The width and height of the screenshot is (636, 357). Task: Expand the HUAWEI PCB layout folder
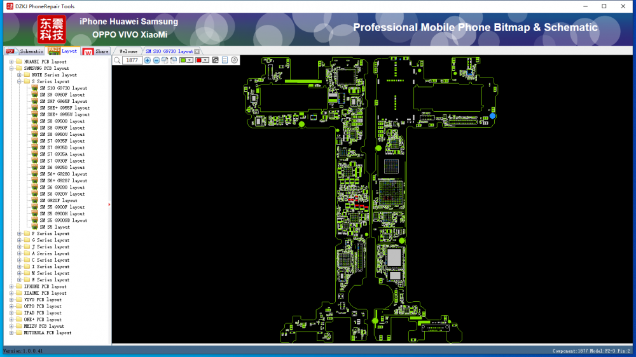[x=11, y=62]
